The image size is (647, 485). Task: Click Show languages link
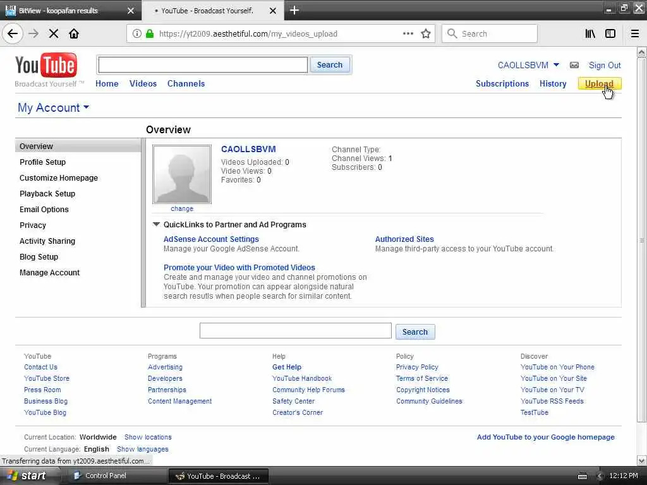click(143, 449)
